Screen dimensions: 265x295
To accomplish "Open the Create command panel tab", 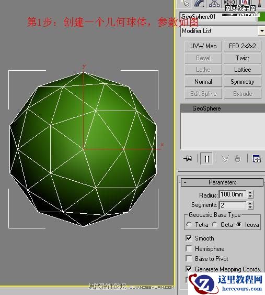I will point(185,3).
